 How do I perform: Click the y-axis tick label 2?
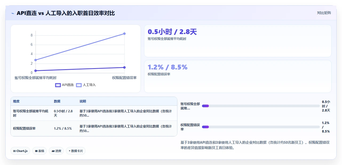tap(31, 63)
